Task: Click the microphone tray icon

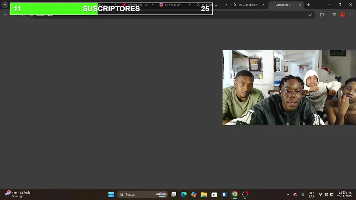Action: point(303,194)
